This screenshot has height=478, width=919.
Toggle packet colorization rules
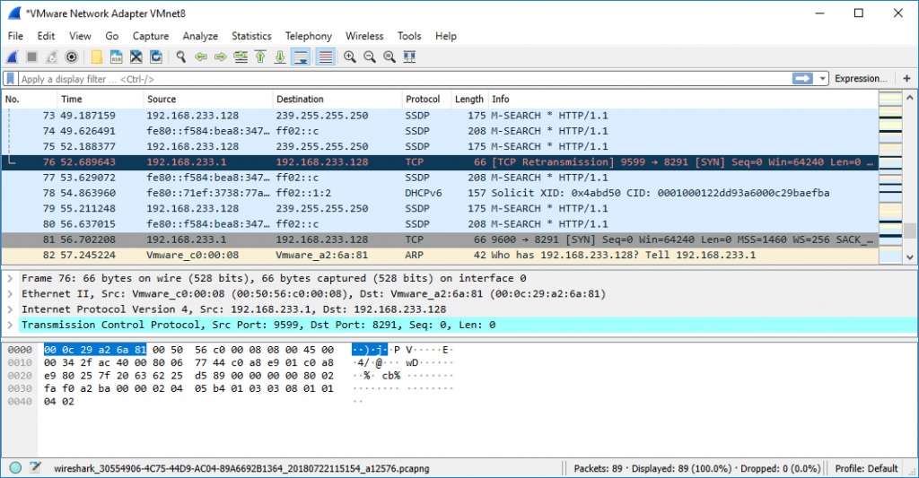325,56
